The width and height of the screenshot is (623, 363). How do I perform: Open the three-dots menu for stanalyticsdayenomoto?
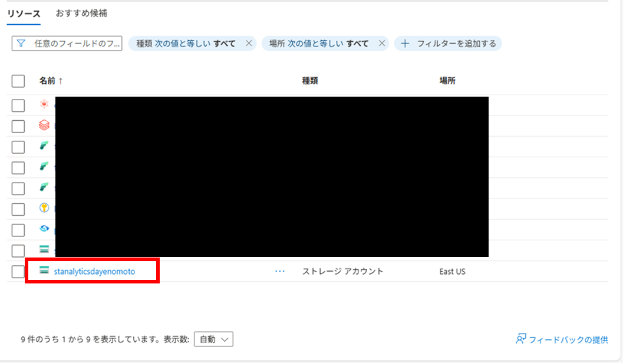[280, 271]
